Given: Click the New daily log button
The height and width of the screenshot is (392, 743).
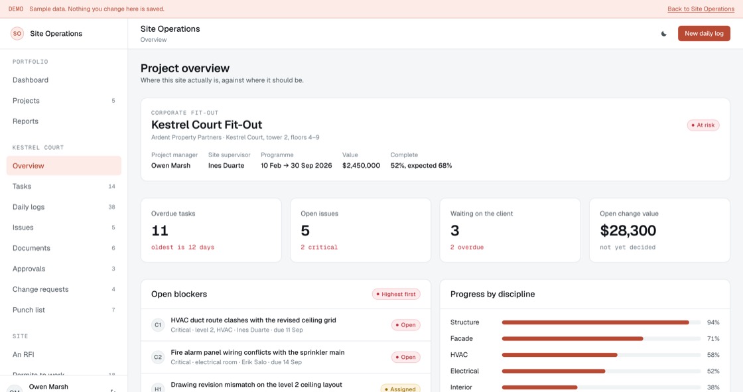Looking at the screenshot, I should coord(704,34).
